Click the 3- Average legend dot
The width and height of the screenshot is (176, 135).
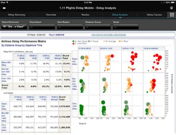pos(104,41)
